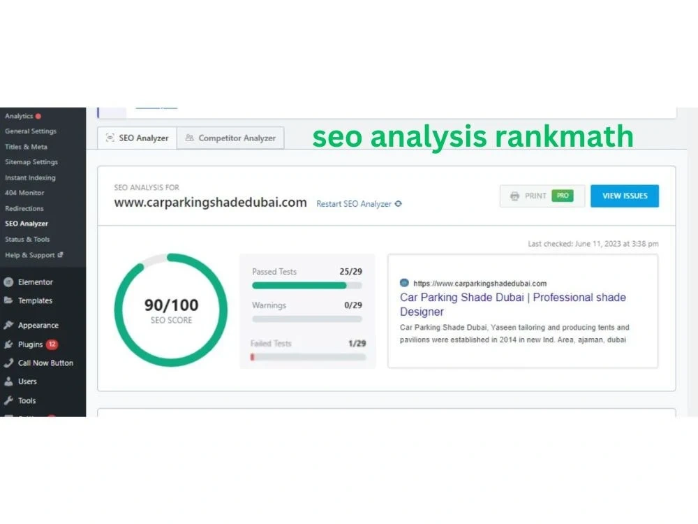Open 404 Monitor page
The image size is (698, 524).
point(24,193)
